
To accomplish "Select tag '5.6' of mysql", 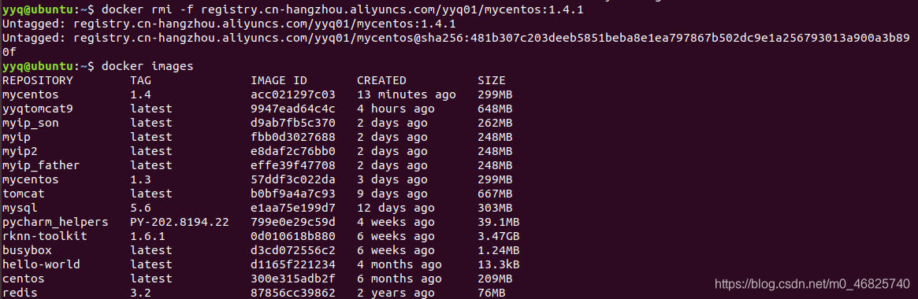I will 140,207.
